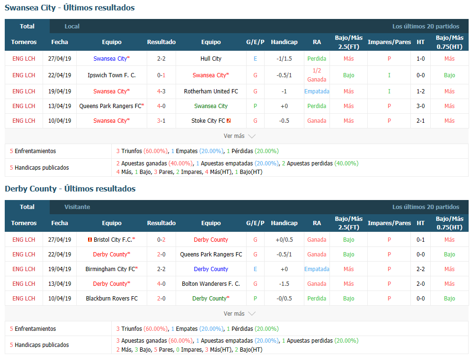471x355 pixels.
Task: Expand 'Ver más' under the Derby County results
Action: click(x=240, y=313)
